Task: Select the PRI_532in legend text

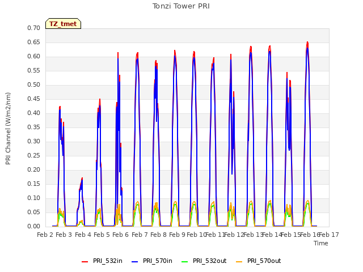Action: (108, 261)
